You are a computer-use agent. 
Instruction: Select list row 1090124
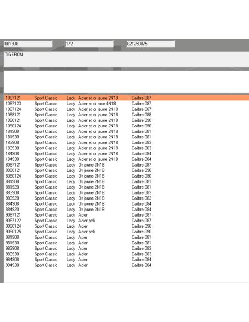[x=127, y=126]
